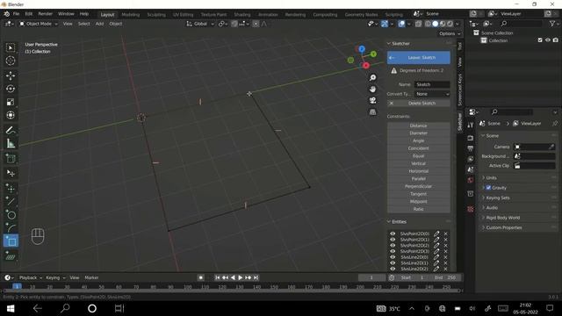Image resolution: width=562 pixels, height=316 pixels.
Task: Switch orthographic/perspective grid icon
Action: (372, 112)
